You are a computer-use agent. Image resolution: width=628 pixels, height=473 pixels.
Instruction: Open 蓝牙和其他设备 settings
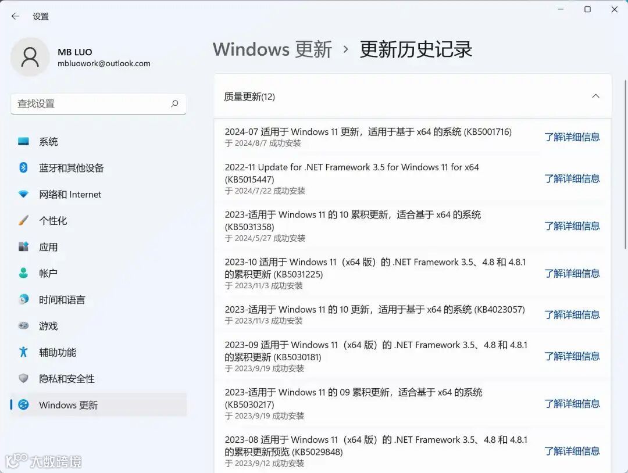(98, 168)
